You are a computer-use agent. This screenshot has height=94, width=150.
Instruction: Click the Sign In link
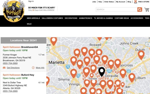(x=31, y=1)
